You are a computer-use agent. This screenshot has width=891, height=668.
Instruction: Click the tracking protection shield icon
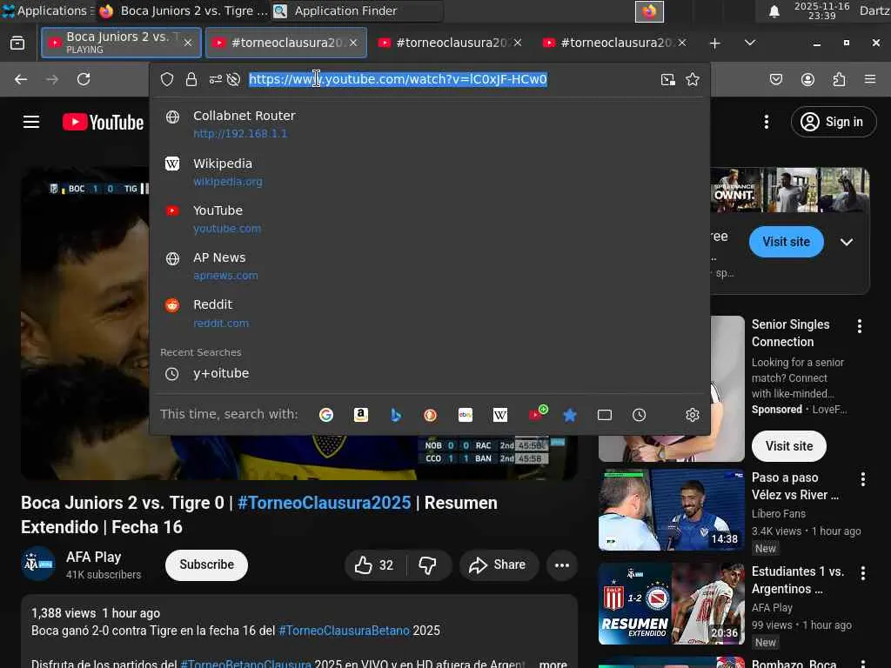[x=167, y=79]
